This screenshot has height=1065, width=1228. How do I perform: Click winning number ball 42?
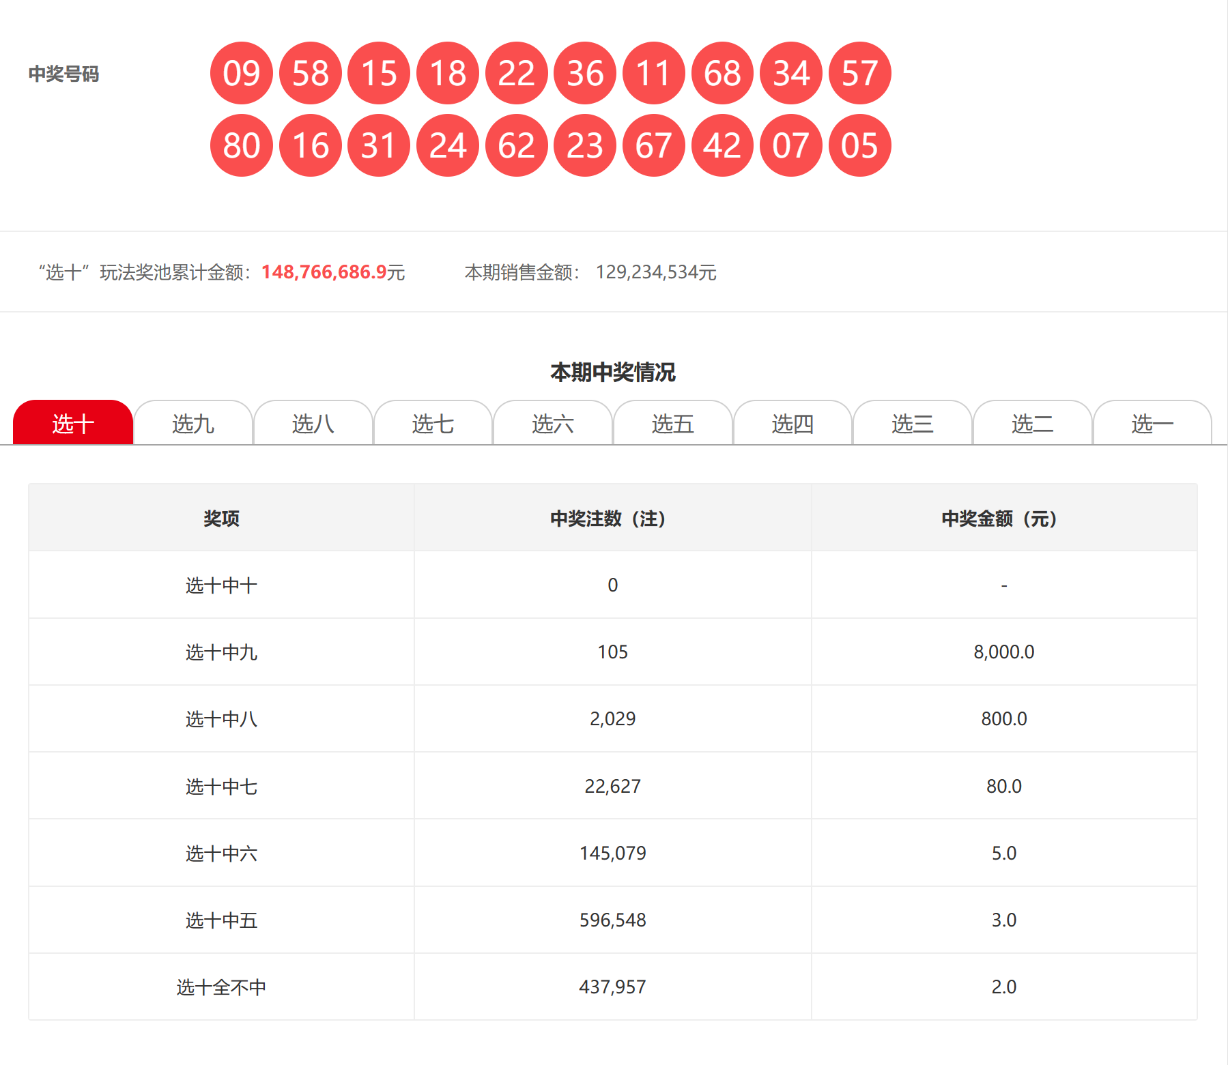(722, 145)
